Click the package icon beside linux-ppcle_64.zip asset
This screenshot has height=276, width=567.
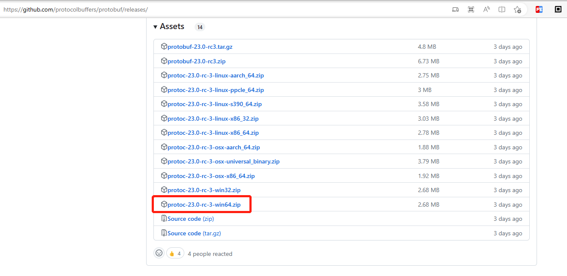164,89
